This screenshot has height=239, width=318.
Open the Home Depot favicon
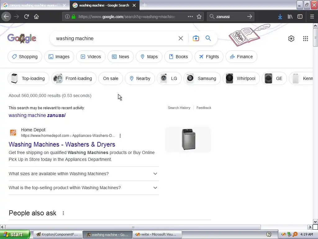click(x=13, y=133)
